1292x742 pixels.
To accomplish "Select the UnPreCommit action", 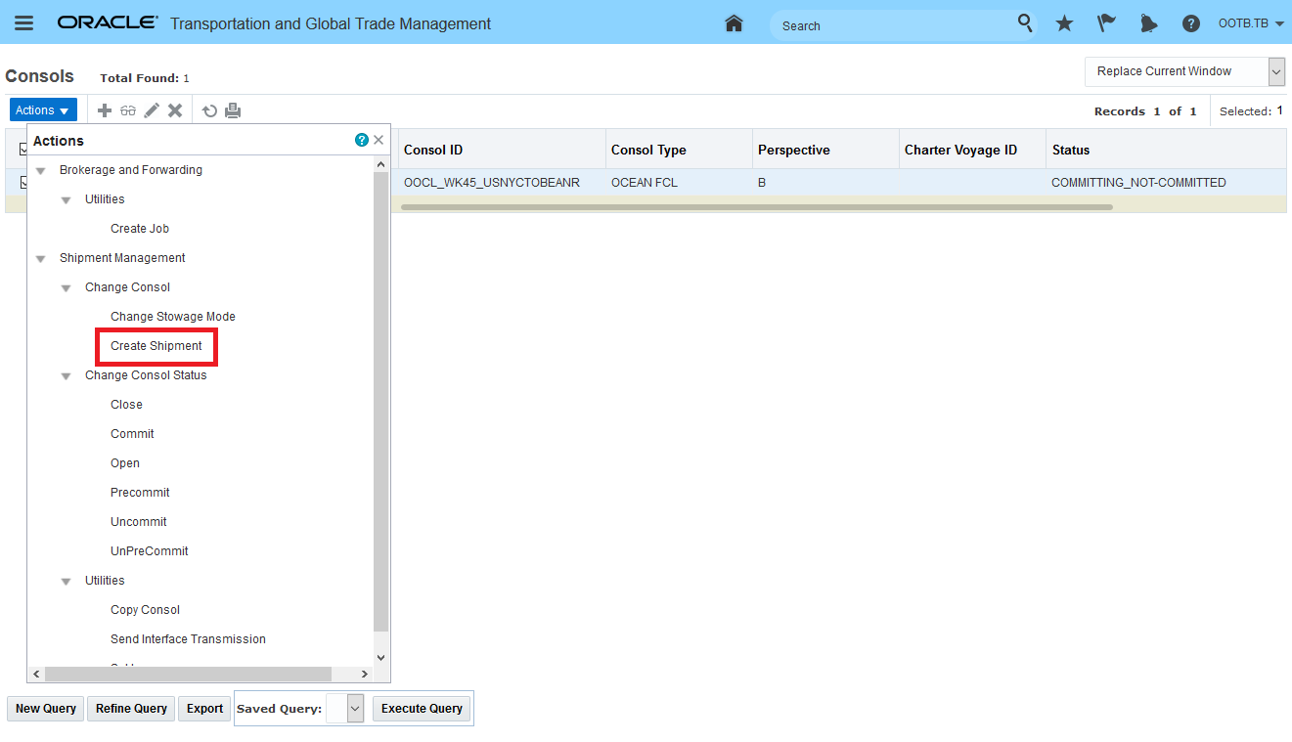I will pyautogui.click(x=150, y=551).
